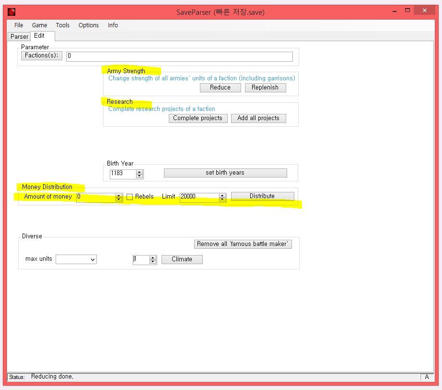Focus the Birth Year field showing 1183
This screenshot has height=390, width=442.
coord(123,174)
